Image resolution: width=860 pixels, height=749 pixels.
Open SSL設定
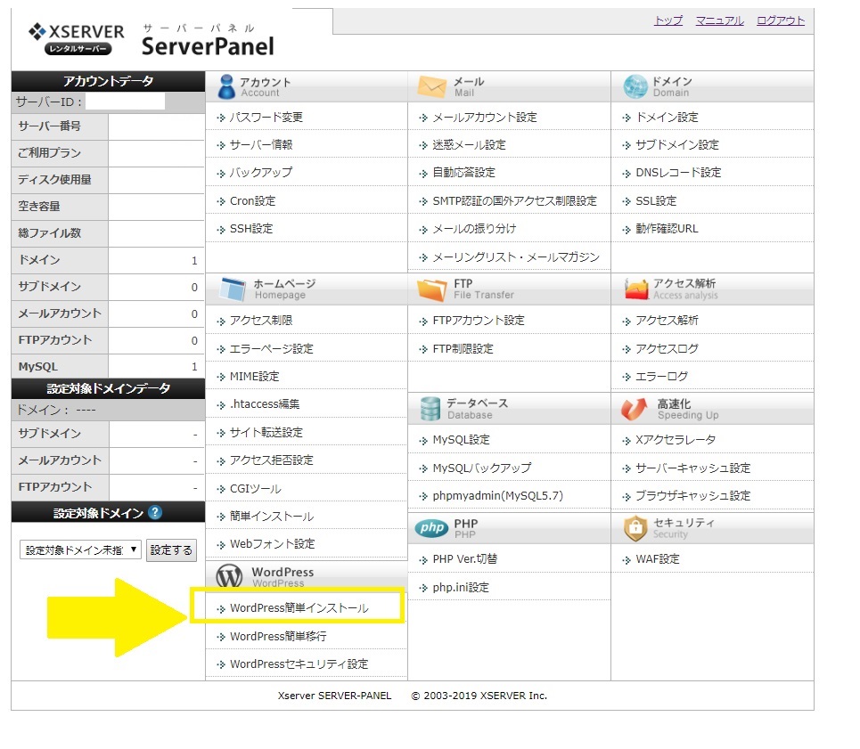point(656,201)
